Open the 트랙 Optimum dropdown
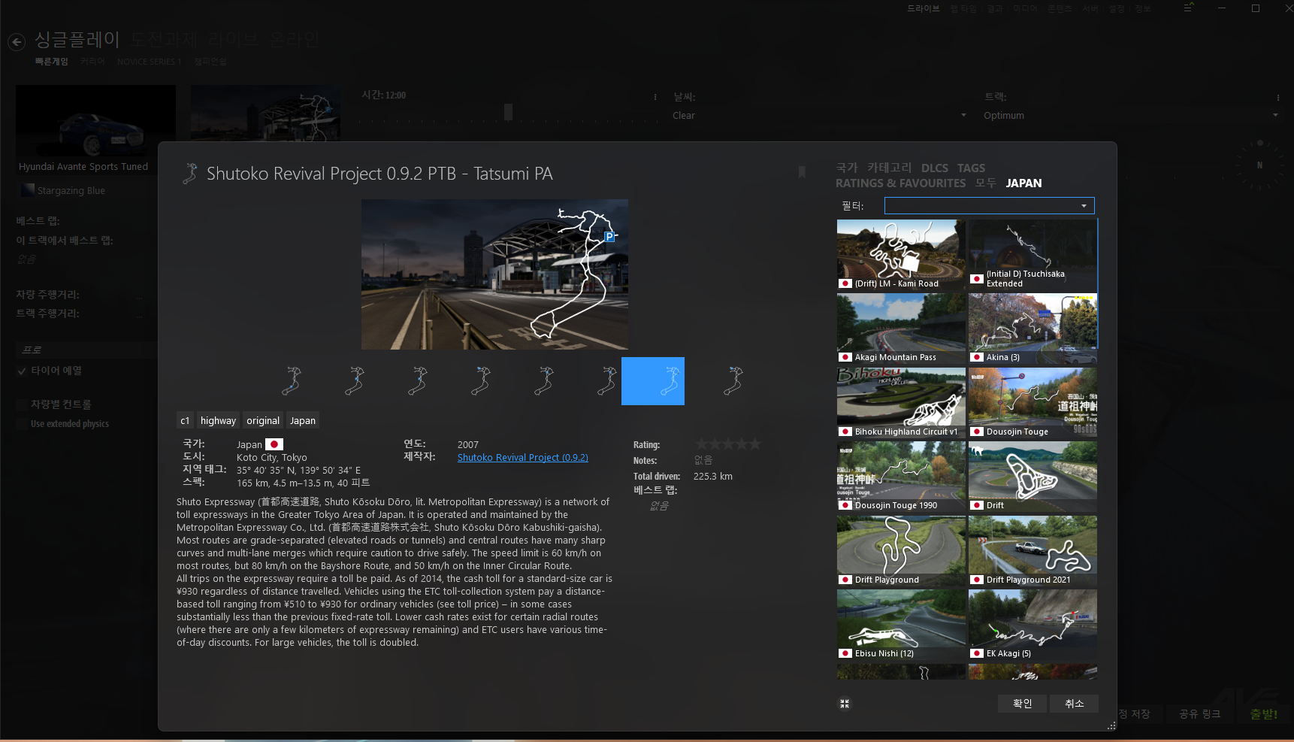This screenshot has width=1294, height=742. tap(1131, 116)
